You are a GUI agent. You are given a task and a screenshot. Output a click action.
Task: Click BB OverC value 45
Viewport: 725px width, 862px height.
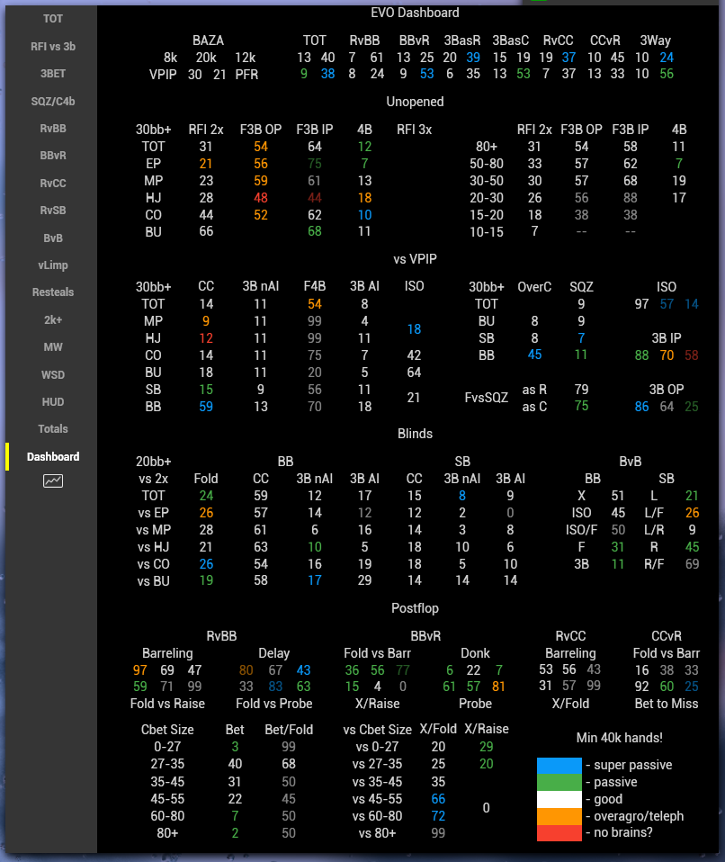535,355
